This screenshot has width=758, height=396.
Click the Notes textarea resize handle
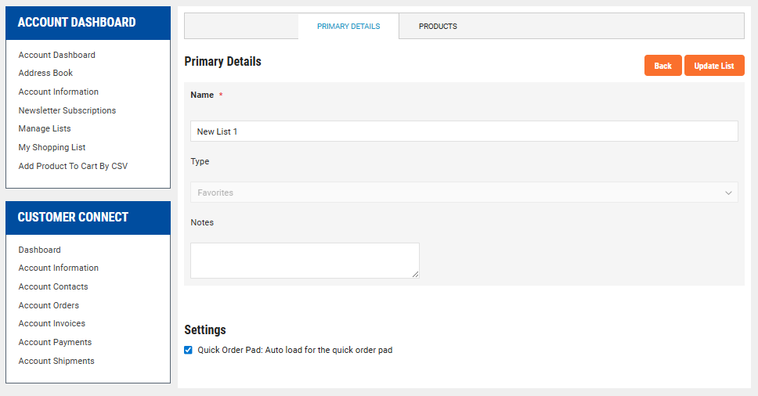coord(416,275)
